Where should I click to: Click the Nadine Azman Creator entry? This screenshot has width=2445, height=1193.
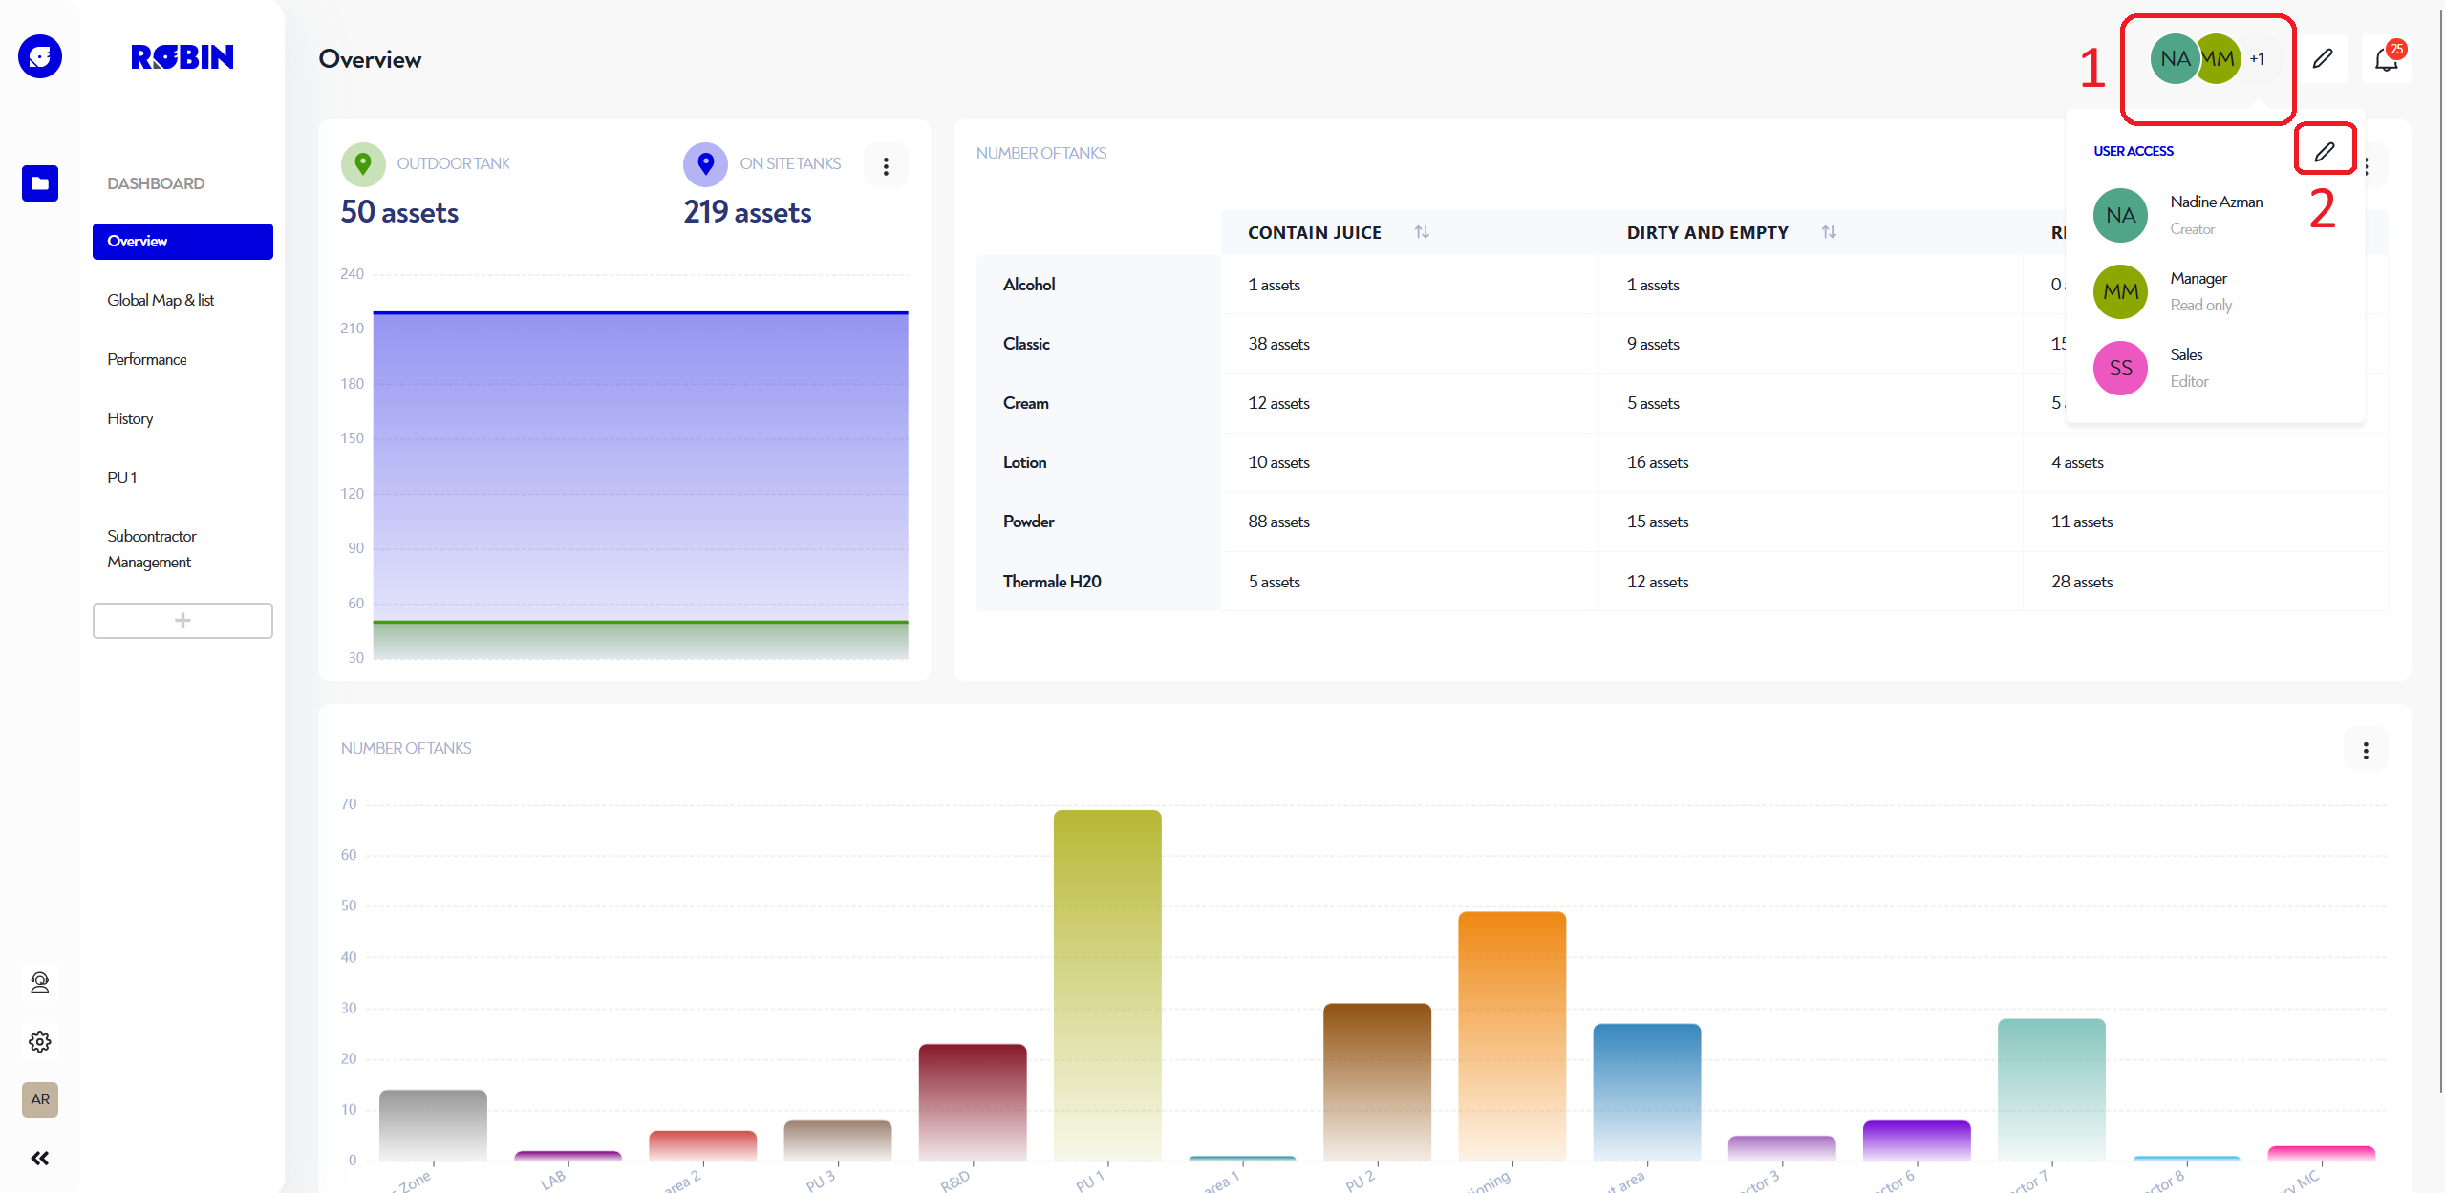pyautogui.click(x=2217, y=215)
